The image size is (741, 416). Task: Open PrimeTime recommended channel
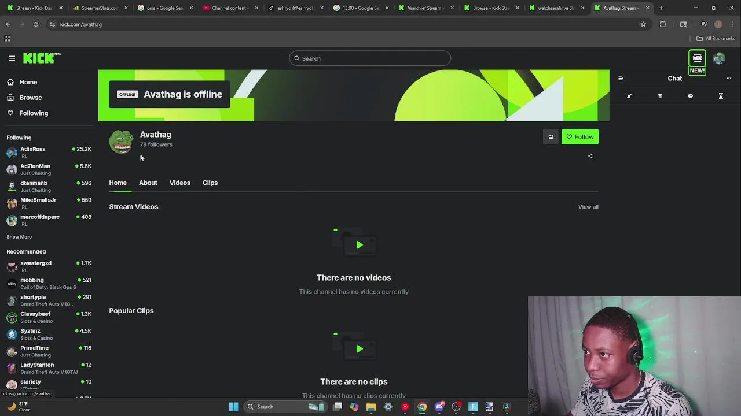[x=49, y=351]
